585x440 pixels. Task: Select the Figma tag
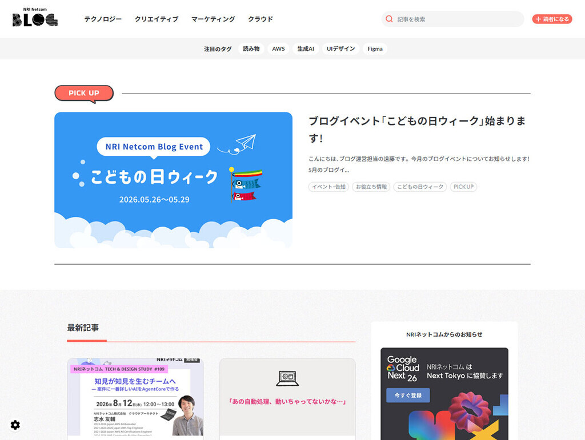375,49
